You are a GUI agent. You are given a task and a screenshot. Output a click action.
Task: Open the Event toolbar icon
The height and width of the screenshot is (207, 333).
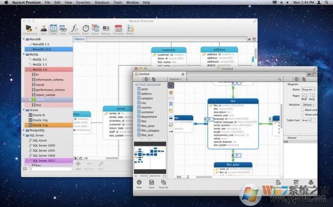point(86,29)
